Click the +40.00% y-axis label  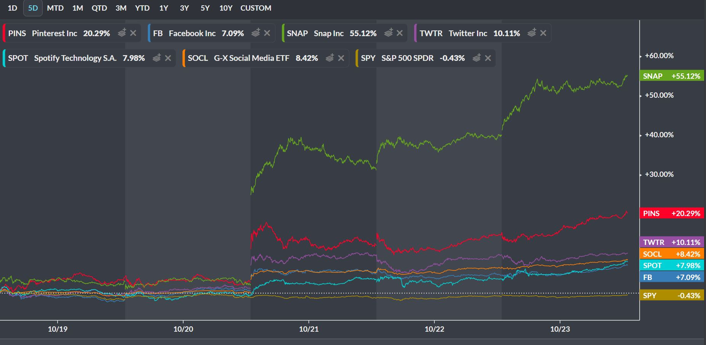coord(659,135)
